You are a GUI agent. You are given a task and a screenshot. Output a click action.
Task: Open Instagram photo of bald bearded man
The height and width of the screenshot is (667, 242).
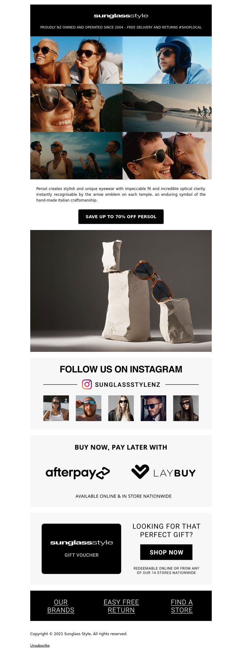(x=89, y=408)
